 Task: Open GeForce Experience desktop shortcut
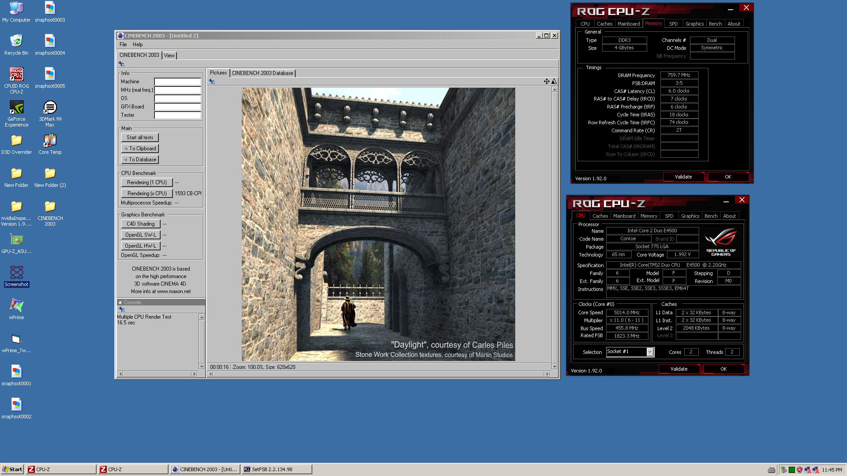pos(16,114)
